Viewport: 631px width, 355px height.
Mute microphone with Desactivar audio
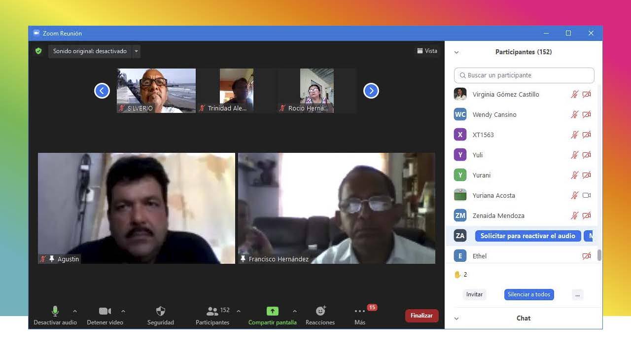pos(55,316)
